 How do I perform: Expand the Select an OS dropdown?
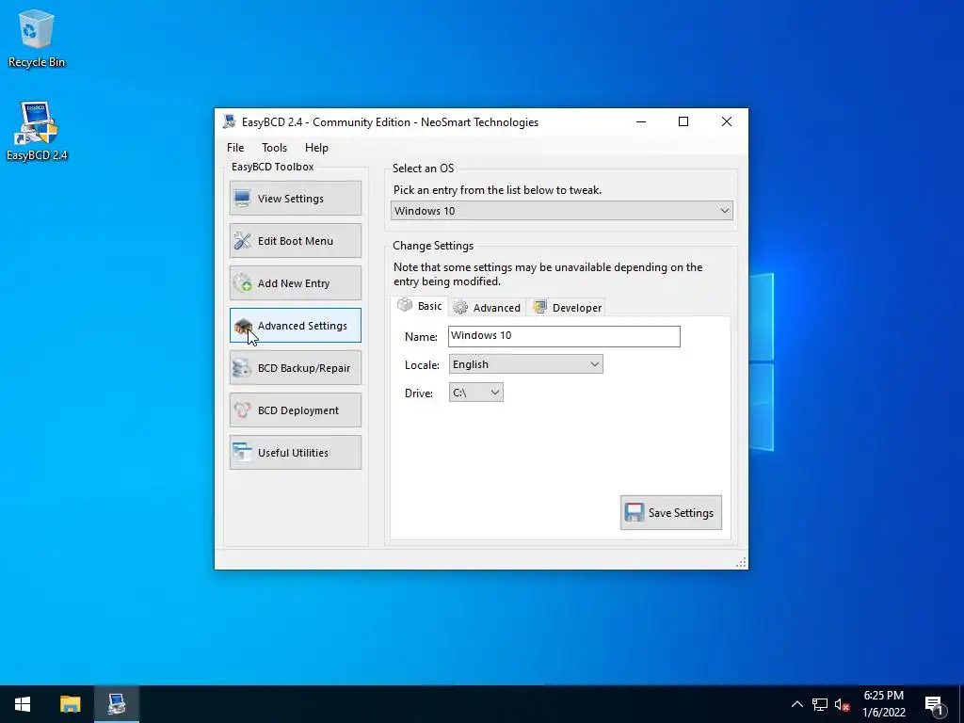(x=562, y=211)
